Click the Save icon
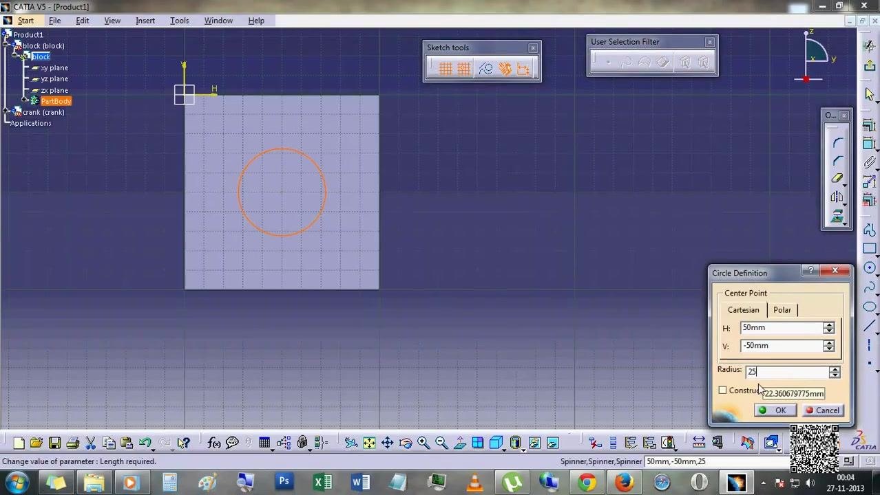 tap(54, 443)
